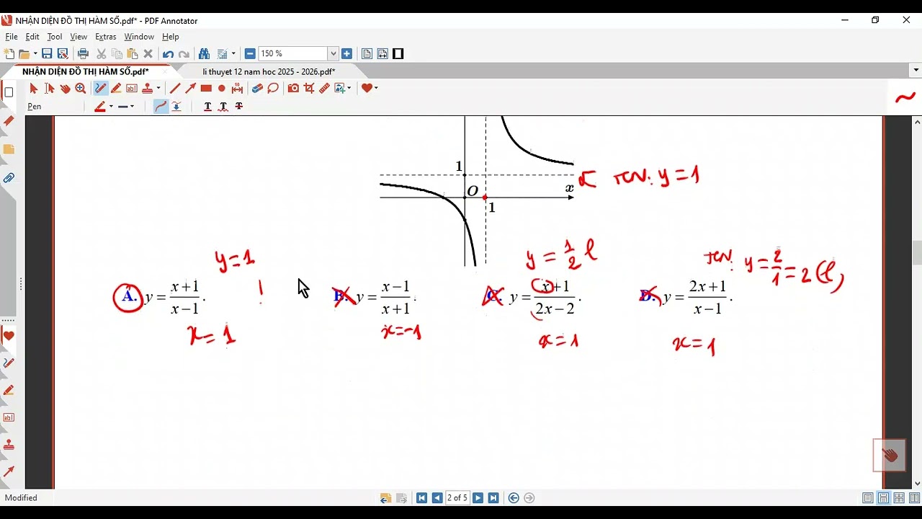Switch to li thuyet 12 nam hoc tab

[269, 71]
